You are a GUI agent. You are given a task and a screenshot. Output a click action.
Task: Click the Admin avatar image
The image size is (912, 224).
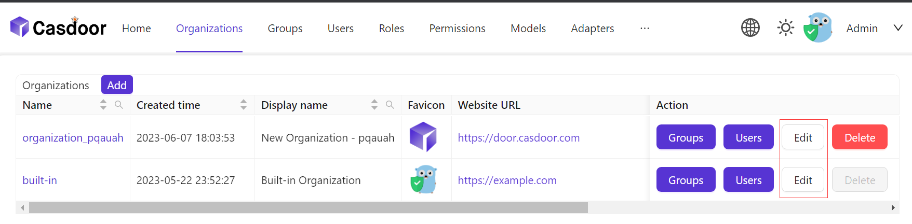(x=817, y=27)
